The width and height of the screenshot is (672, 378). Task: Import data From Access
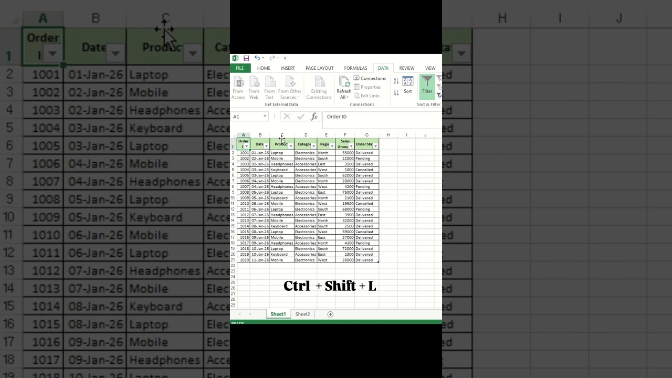[x=238, y=88]
